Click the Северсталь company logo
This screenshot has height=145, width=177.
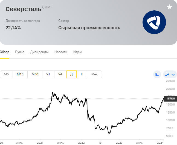pos(154,22)
